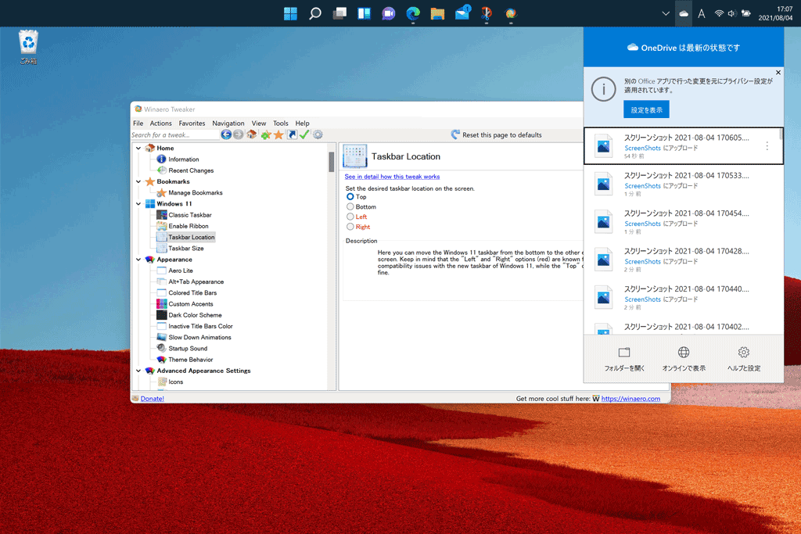
Task: Click the orange bookmark star toolbar icon
Action: [x=278, y=134]
